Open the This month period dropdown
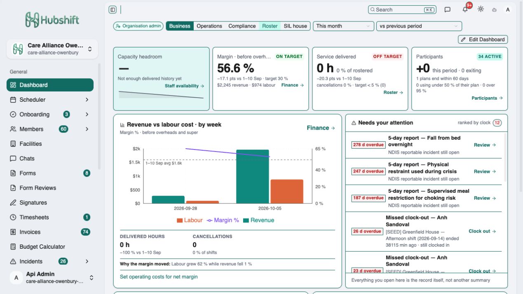 343,26
